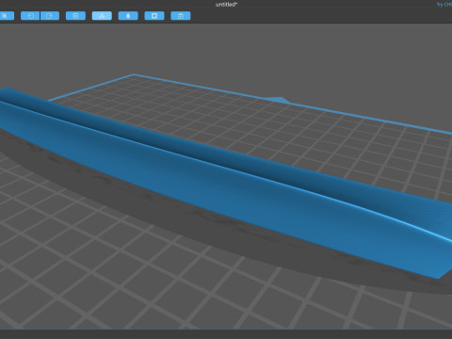Click the import icon with left-pointing arrow
This screenshot has width=452, height=339.
(30, 16)
